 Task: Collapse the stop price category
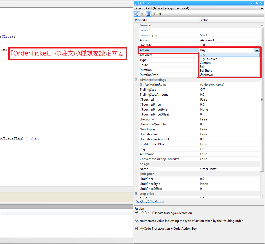click(x=136, y=193)
